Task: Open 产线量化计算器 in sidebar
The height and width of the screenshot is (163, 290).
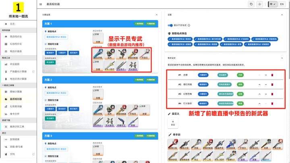Action: [19, 72]
